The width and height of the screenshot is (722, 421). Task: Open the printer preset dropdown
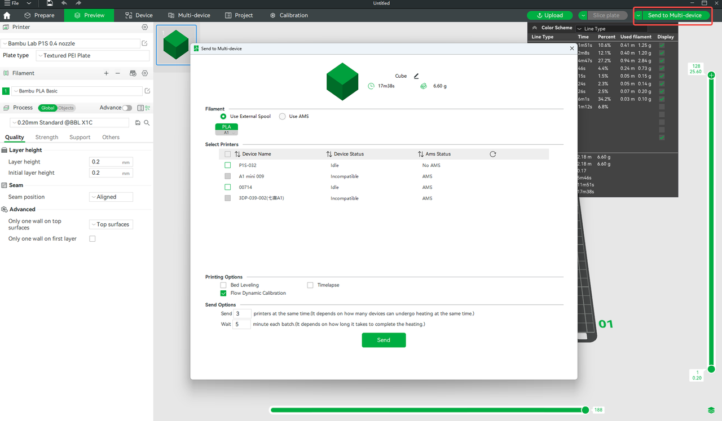click(71, 43)
